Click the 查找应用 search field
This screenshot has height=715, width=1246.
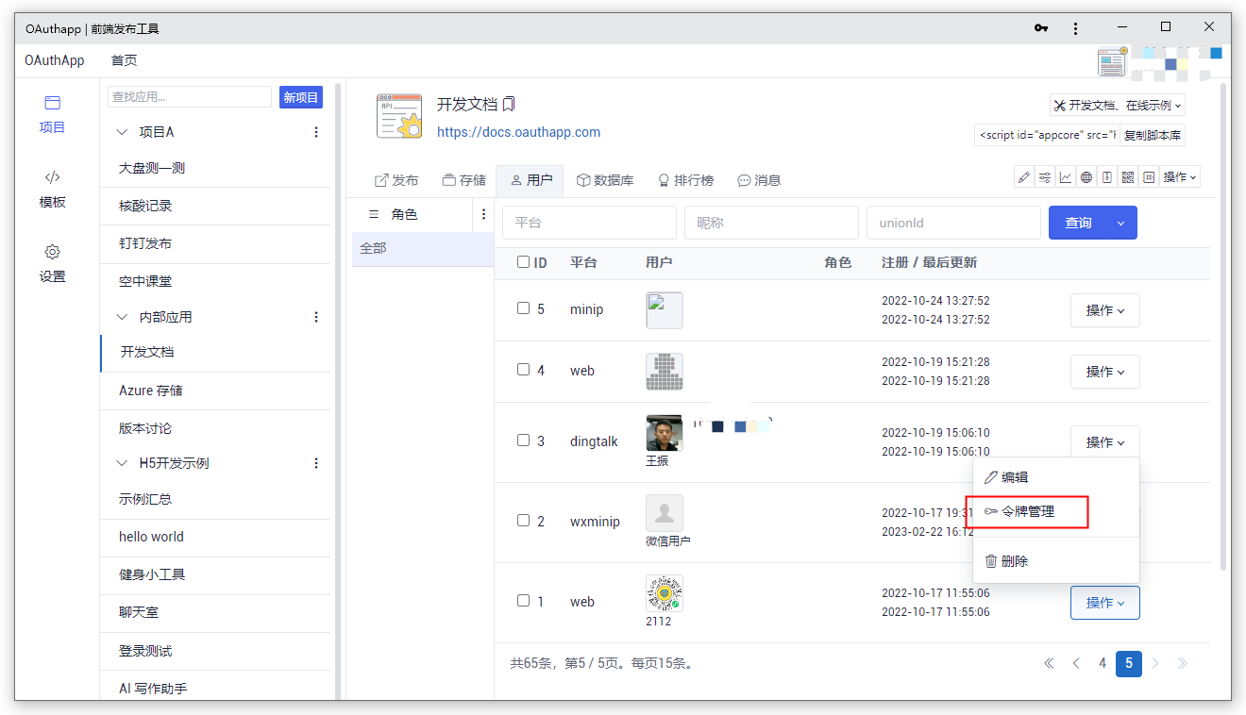pyautogui.click(x=190, y=97)
